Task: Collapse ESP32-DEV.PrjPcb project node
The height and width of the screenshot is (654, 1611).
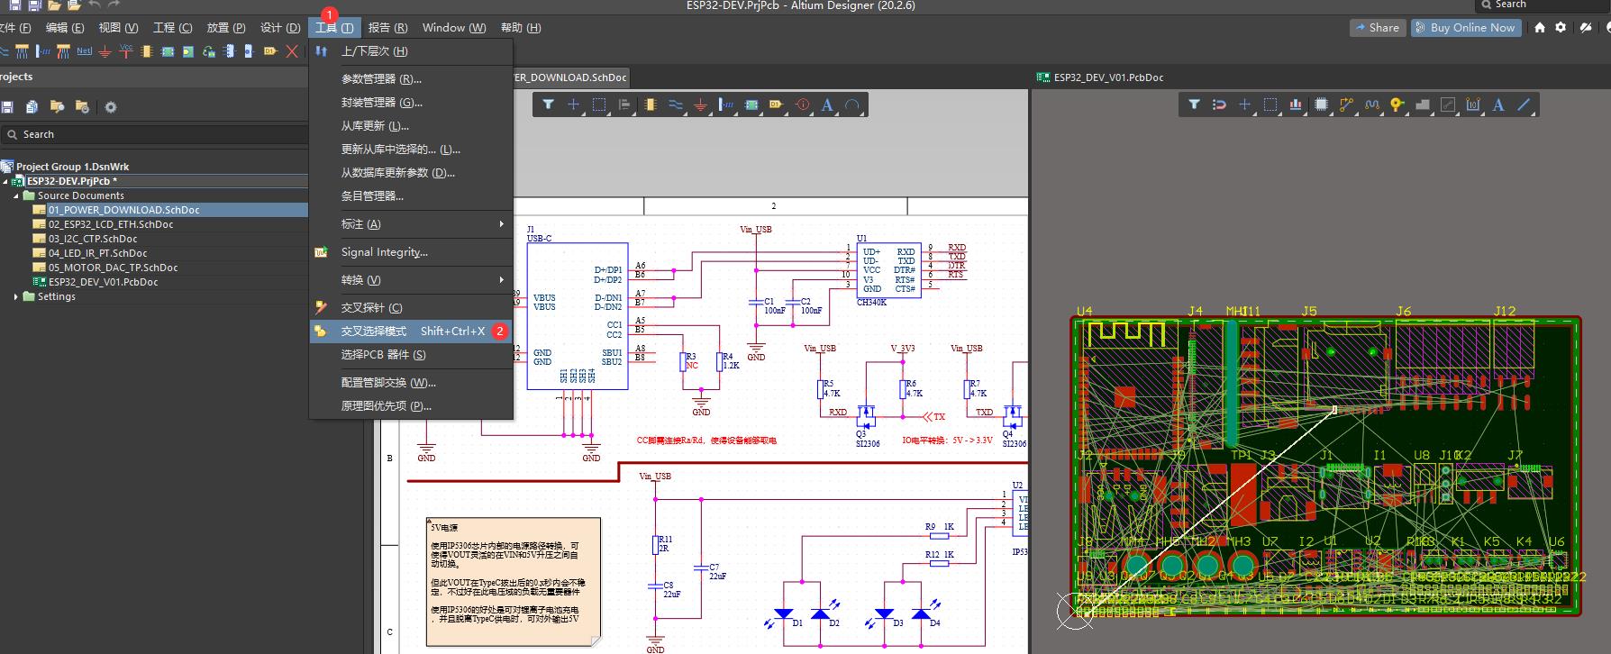Action: [x=5, y=181]
